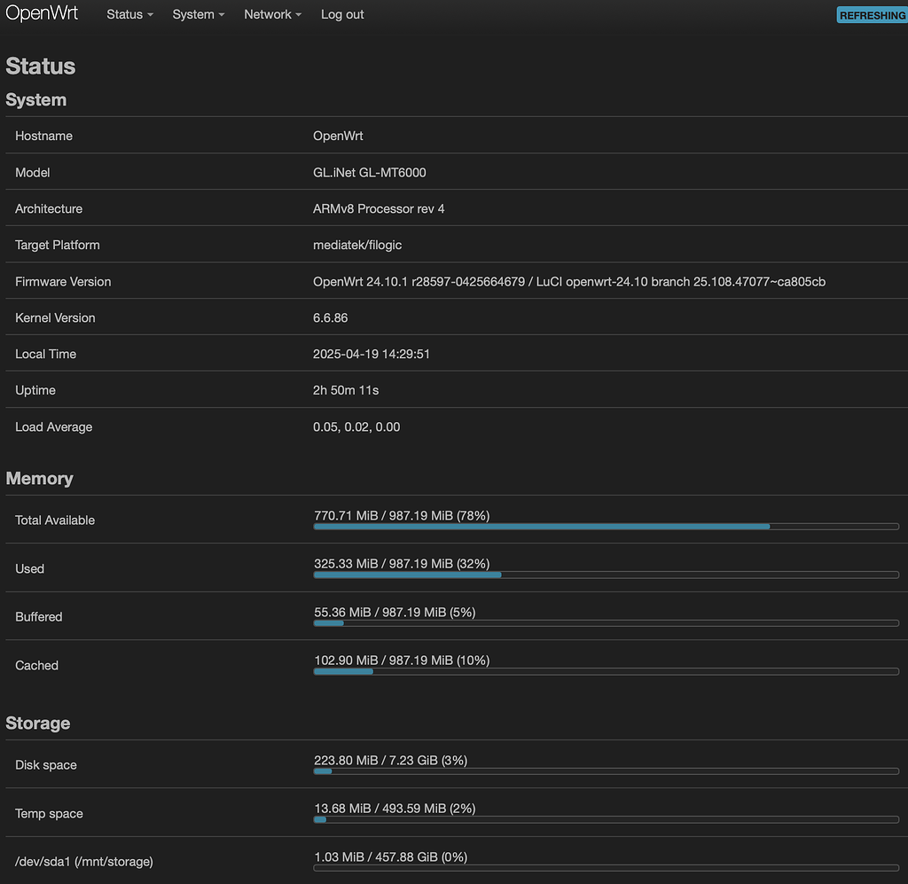Select the Firmware Version text

click(567, 281)
